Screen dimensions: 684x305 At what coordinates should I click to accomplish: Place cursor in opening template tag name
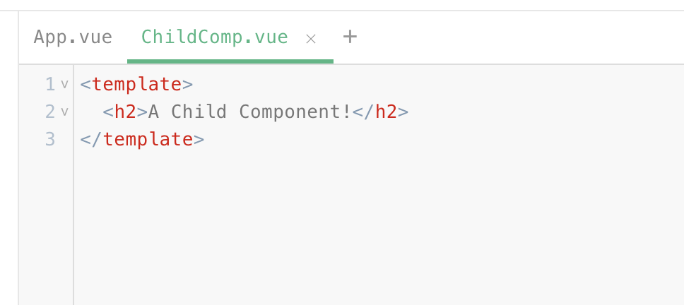(136, 84)
